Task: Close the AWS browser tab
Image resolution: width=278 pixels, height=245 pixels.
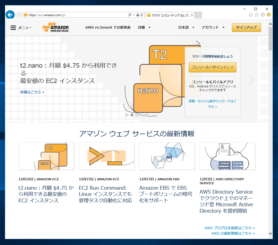Action: point(192,15)
